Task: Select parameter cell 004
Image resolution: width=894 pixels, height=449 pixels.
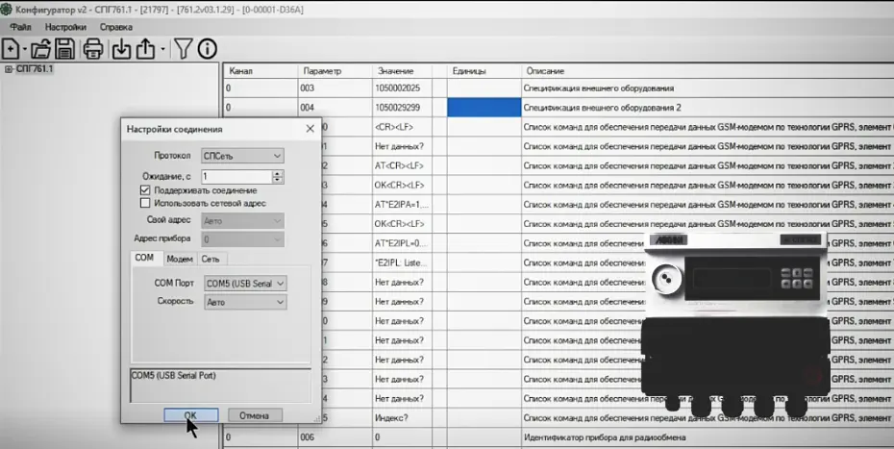Action: [335, 108]
